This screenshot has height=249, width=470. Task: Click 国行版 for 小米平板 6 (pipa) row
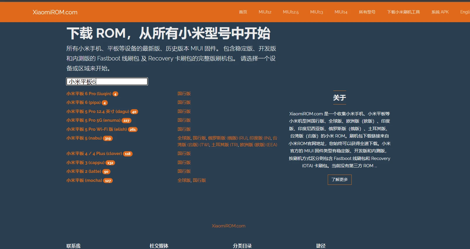(184, 102)
